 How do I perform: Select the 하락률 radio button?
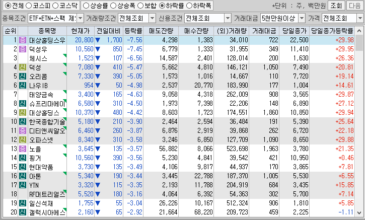point(162,6)
